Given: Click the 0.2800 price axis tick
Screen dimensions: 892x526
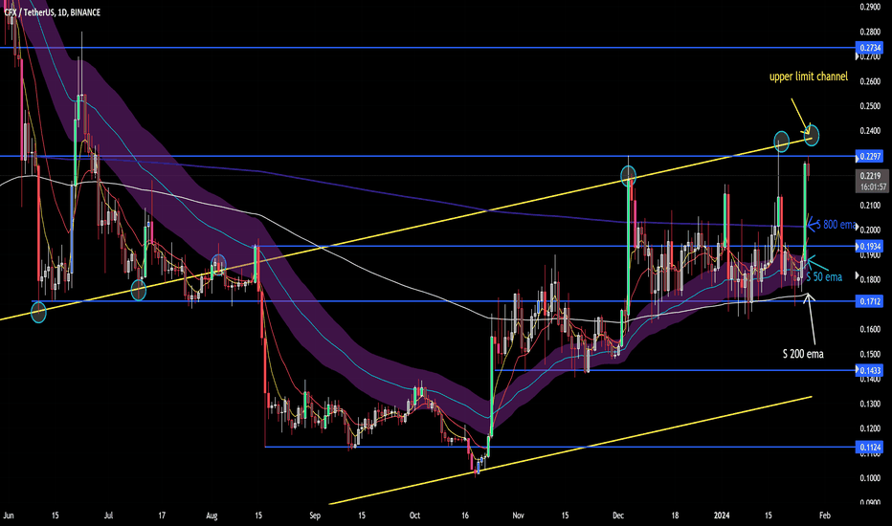Looking at the screenshot, I should click(x=870, y=32).
